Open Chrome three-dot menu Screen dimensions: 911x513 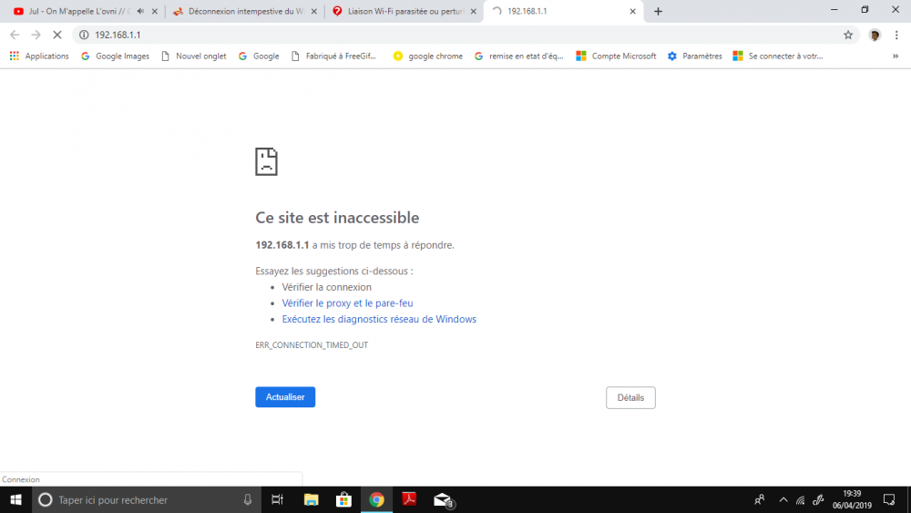[x=896, y=35]
